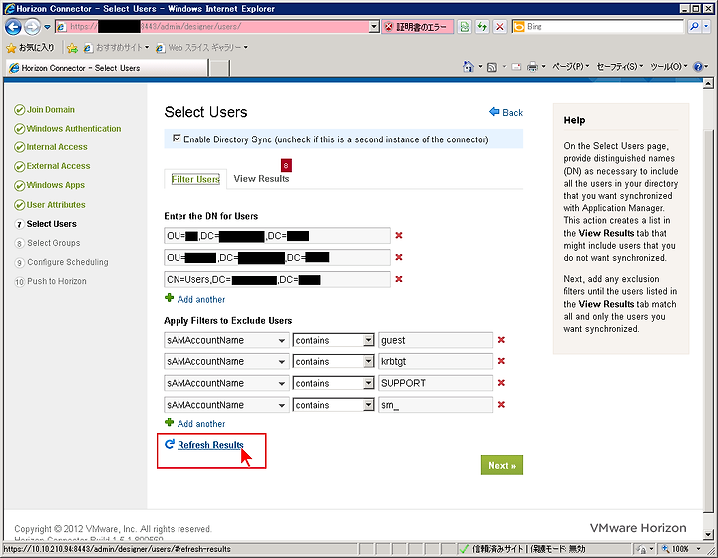Click into the SUPPORT filter value field
718x558 pixels.
tap(435, 383)
